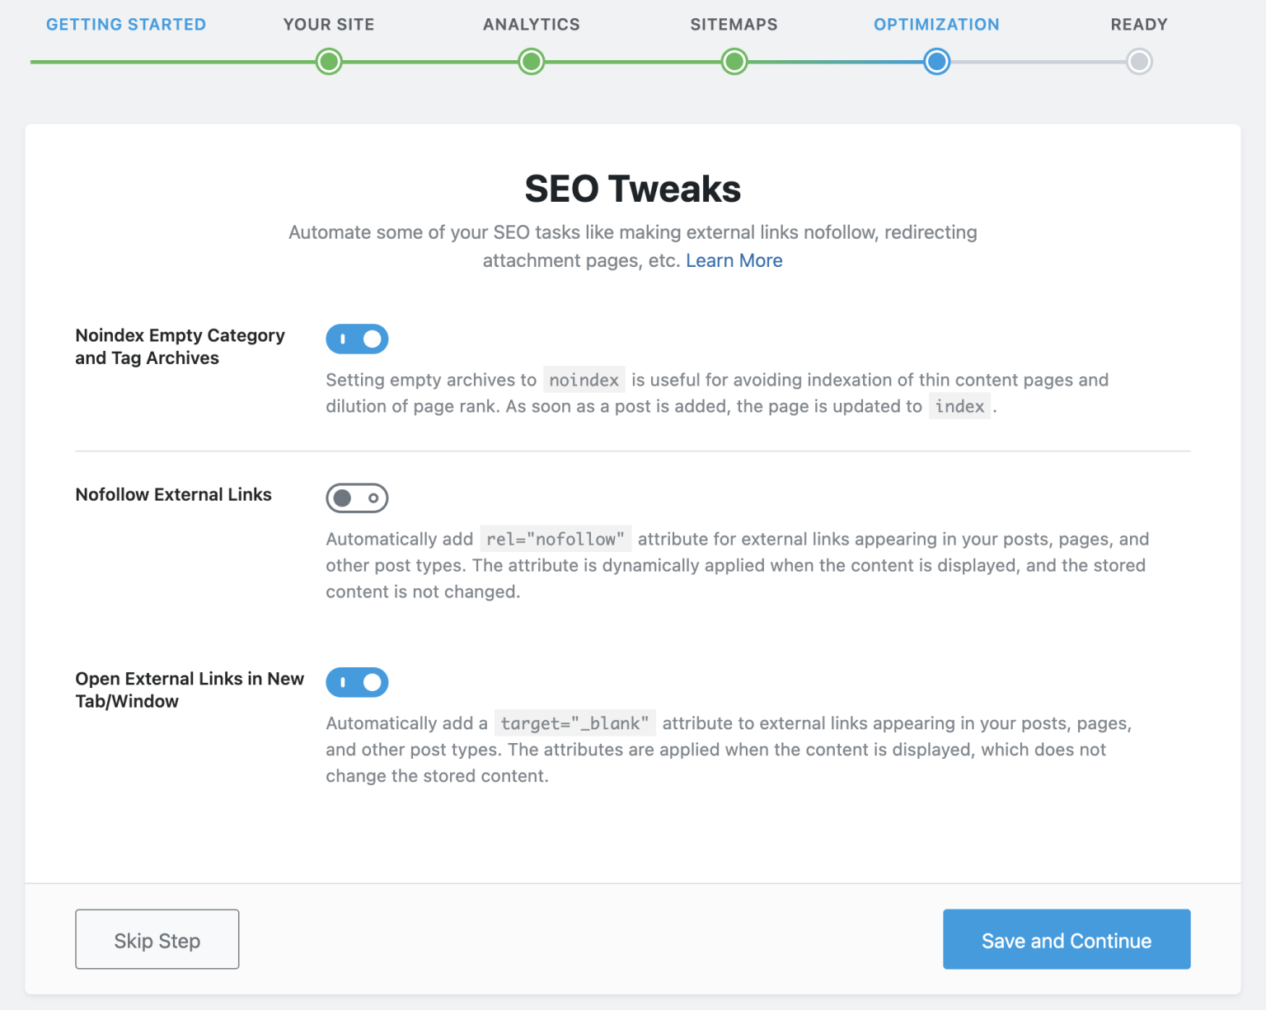The image size is (1266, 1010).
Task: Click the Analytics step circle marker
Action: pos(532,62)
